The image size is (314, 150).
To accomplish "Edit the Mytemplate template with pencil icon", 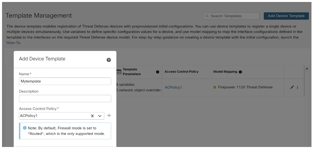I will tap(292, 87).
